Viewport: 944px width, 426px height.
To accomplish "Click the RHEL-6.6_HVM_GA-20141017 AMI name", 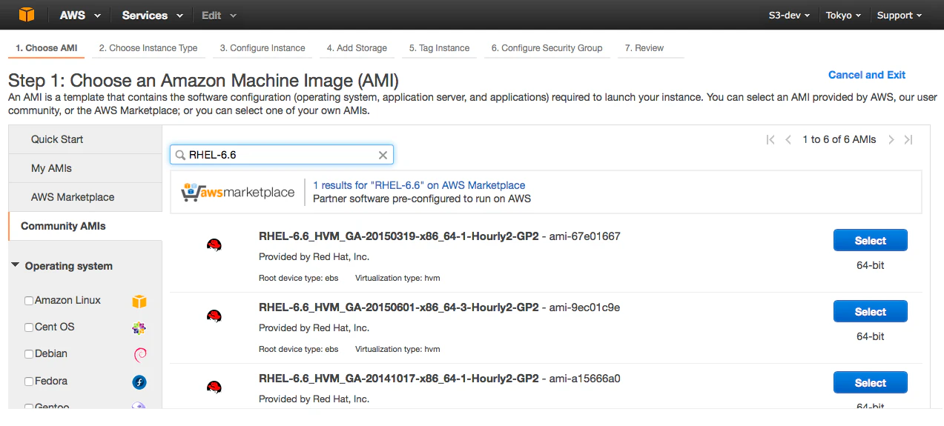I will 398,379.
